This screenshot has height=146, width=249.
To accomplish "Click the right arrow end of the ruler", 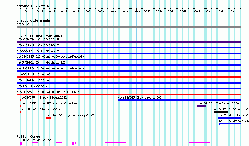I will [x=240, y=9].
